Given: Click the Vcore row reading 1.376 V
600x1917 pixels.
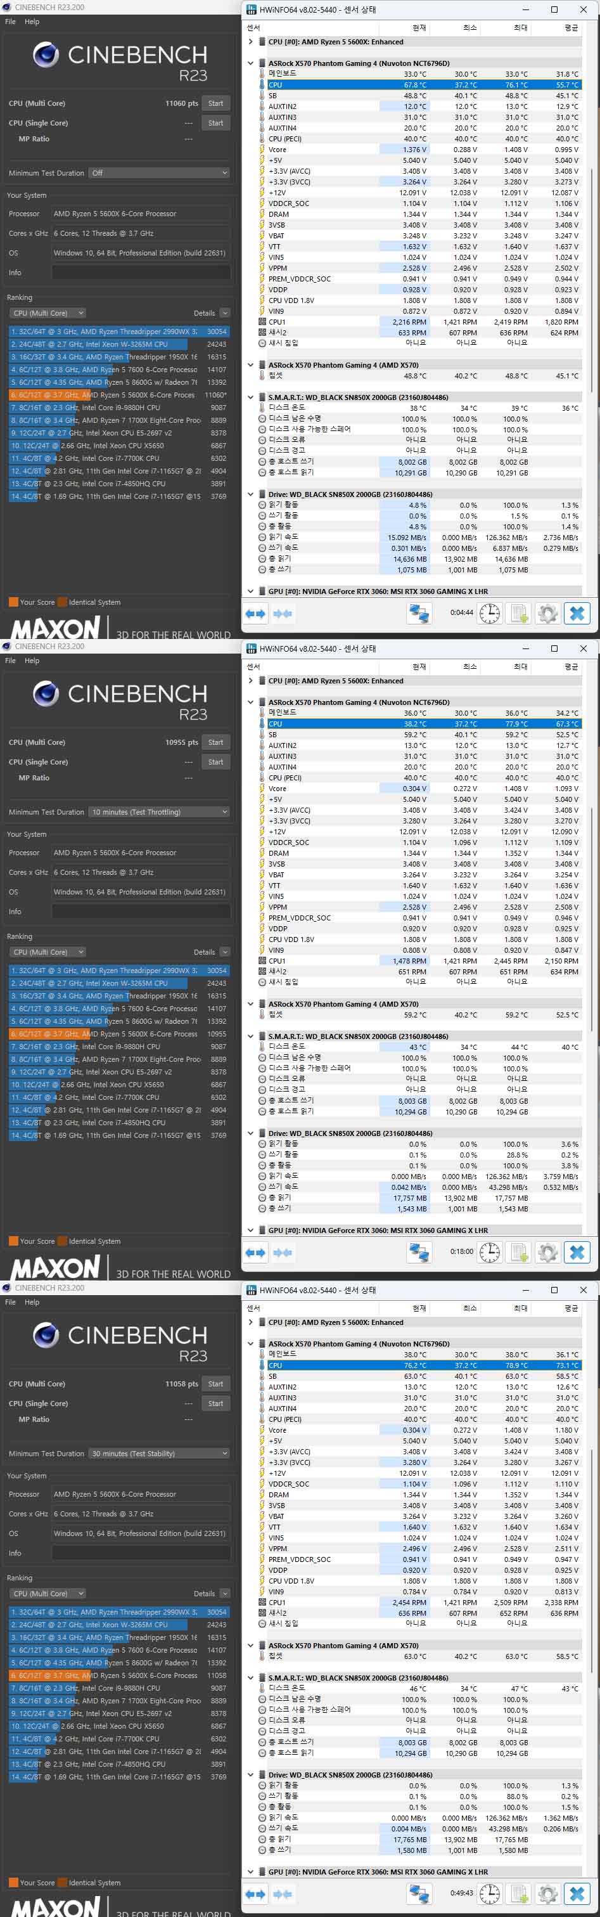Looking at the screenshot, I should click(419, 150).
